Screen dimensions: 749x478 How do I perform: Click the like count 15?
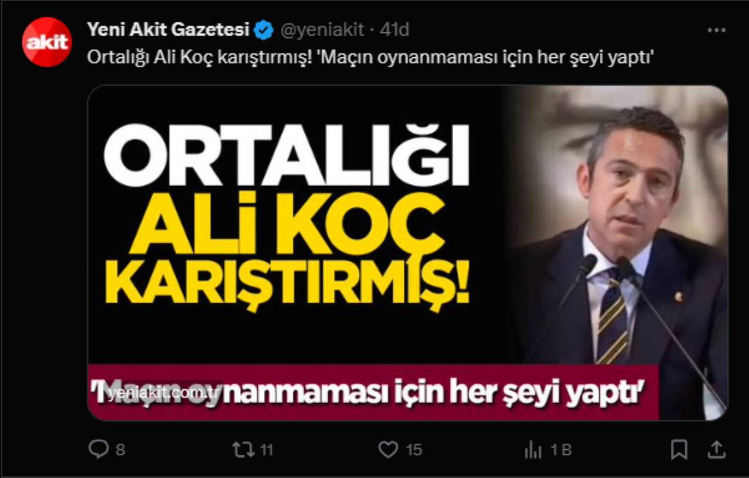414,449
